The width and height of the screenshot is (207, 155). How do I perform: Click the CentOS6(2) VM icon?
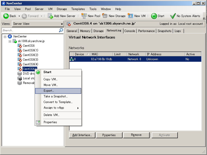click(x=20, y=55)
